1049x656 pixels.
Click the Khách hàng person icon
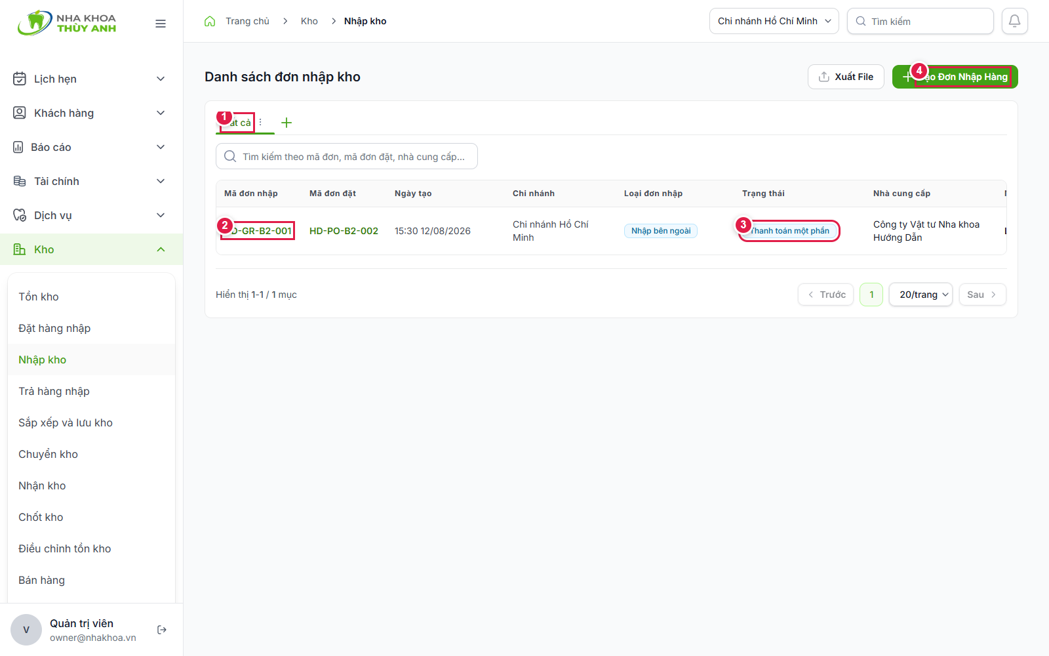[20, 113]
